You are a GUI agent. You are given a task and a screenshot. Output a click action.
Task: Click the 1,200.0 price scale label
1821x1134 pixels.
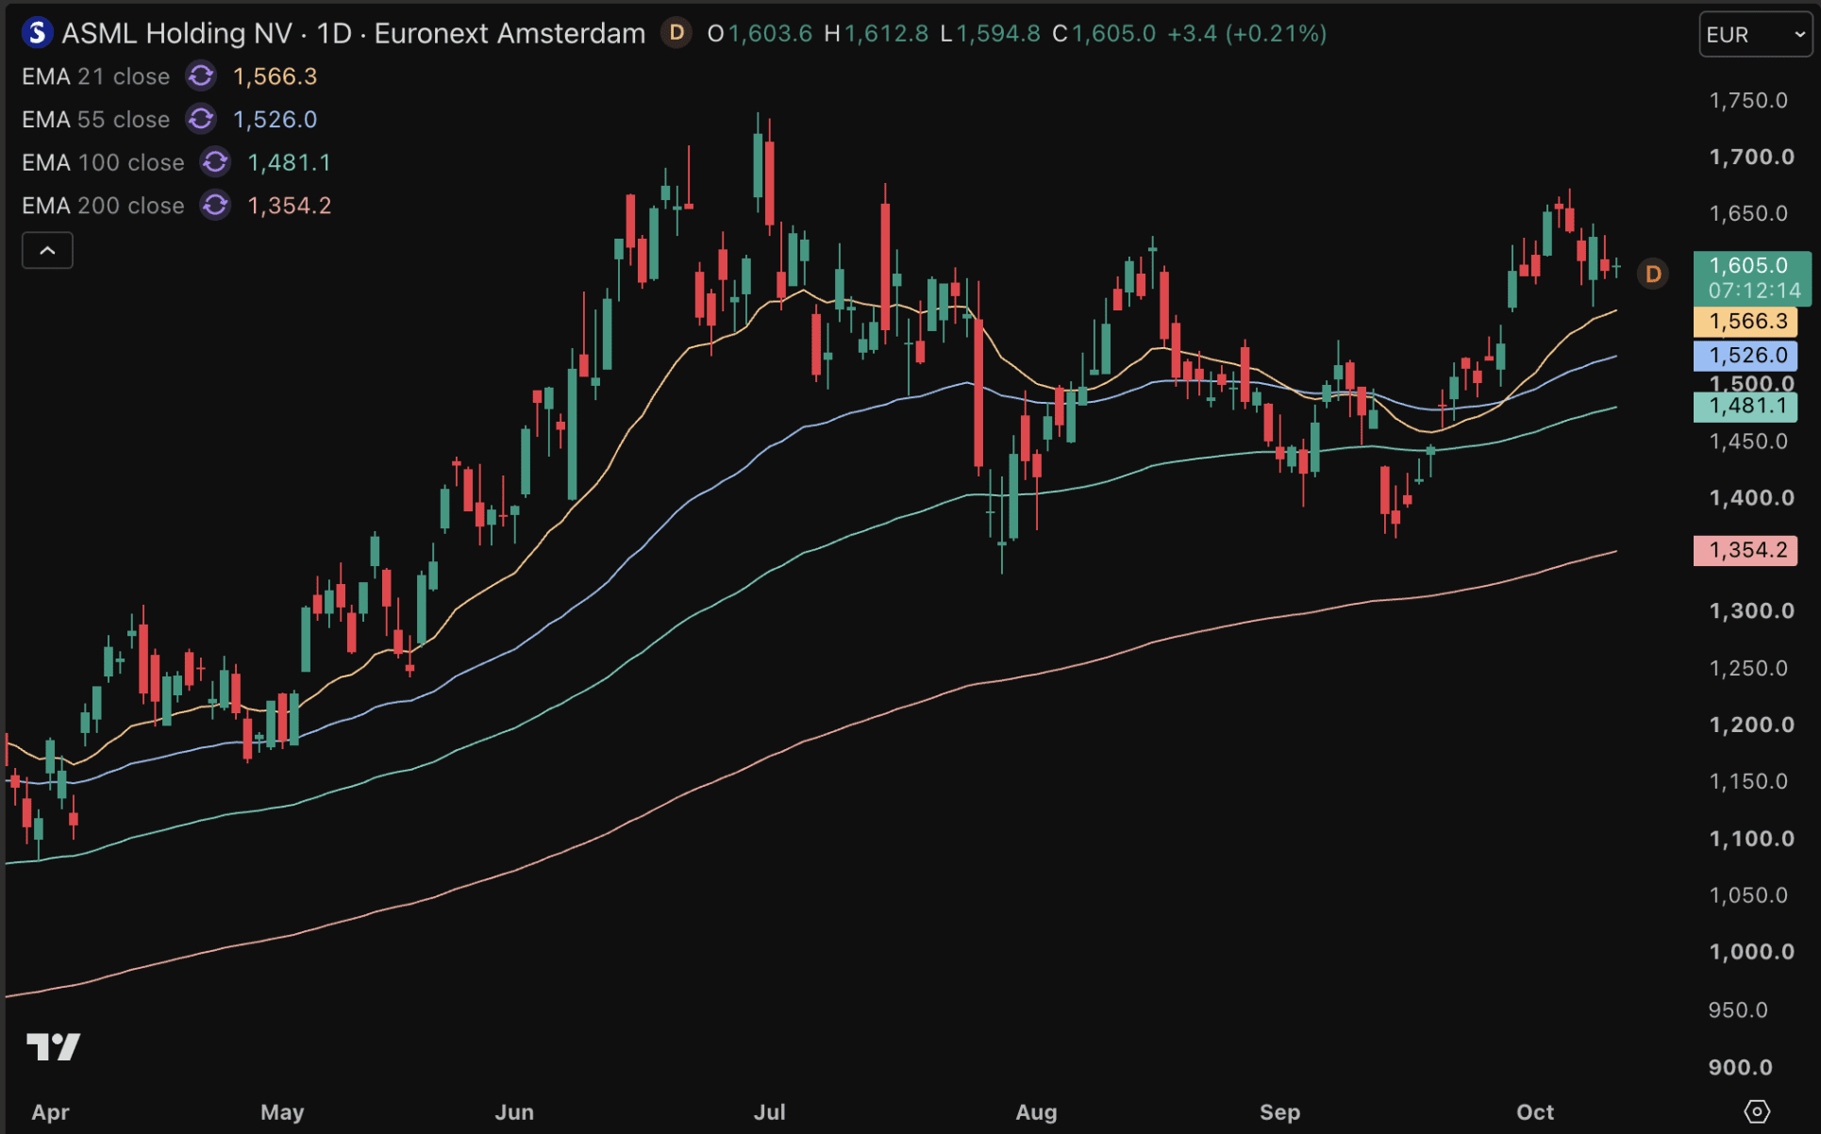pyautogui.click(x=1752, y=725)
